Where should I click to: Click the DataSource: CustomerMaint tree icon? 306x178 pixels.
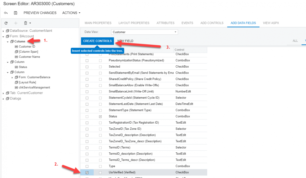(7, 31)
